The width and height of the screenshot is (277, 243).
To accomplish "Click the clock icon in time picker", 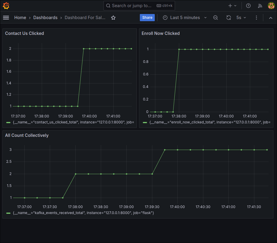I will tap(165, 18).
